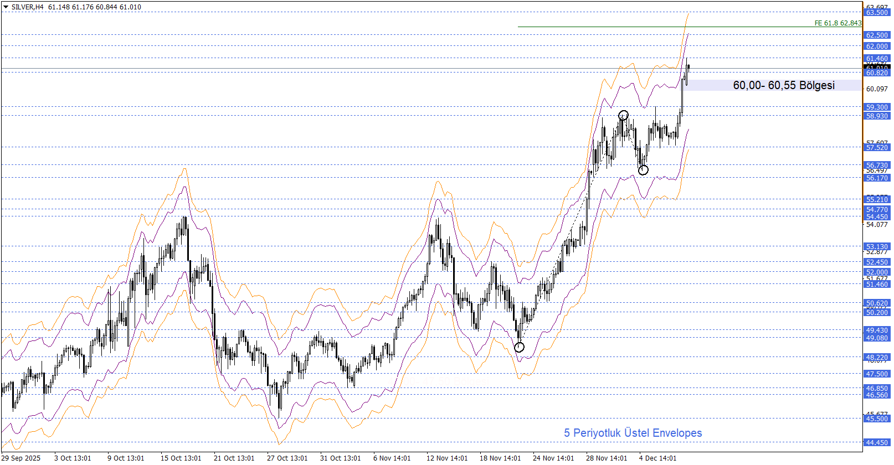This screenshot has height=465, width=894.
Task: Select the circle marker at the 58.930 peak
Action: click(623, 115)
